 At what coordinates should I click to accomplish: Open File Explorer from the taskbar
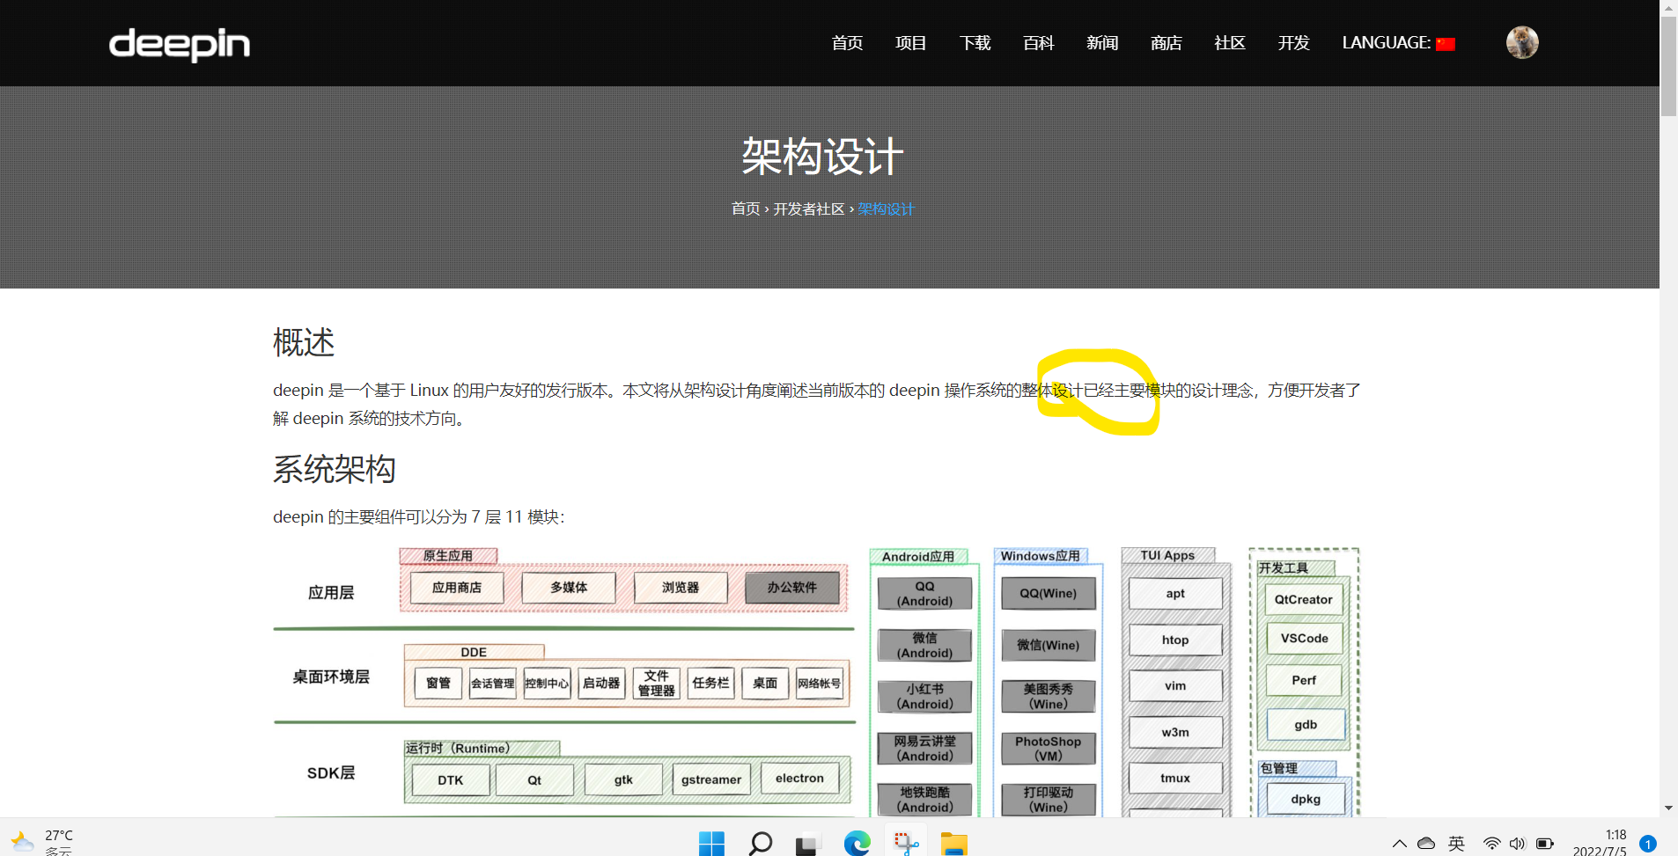tap(953, 842)
